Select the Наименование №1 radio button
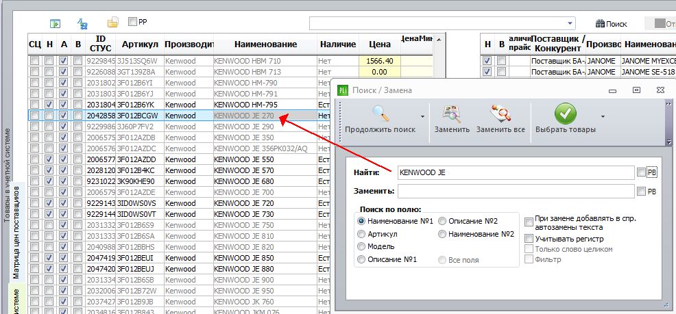The image size is (676, 314). 361,221
